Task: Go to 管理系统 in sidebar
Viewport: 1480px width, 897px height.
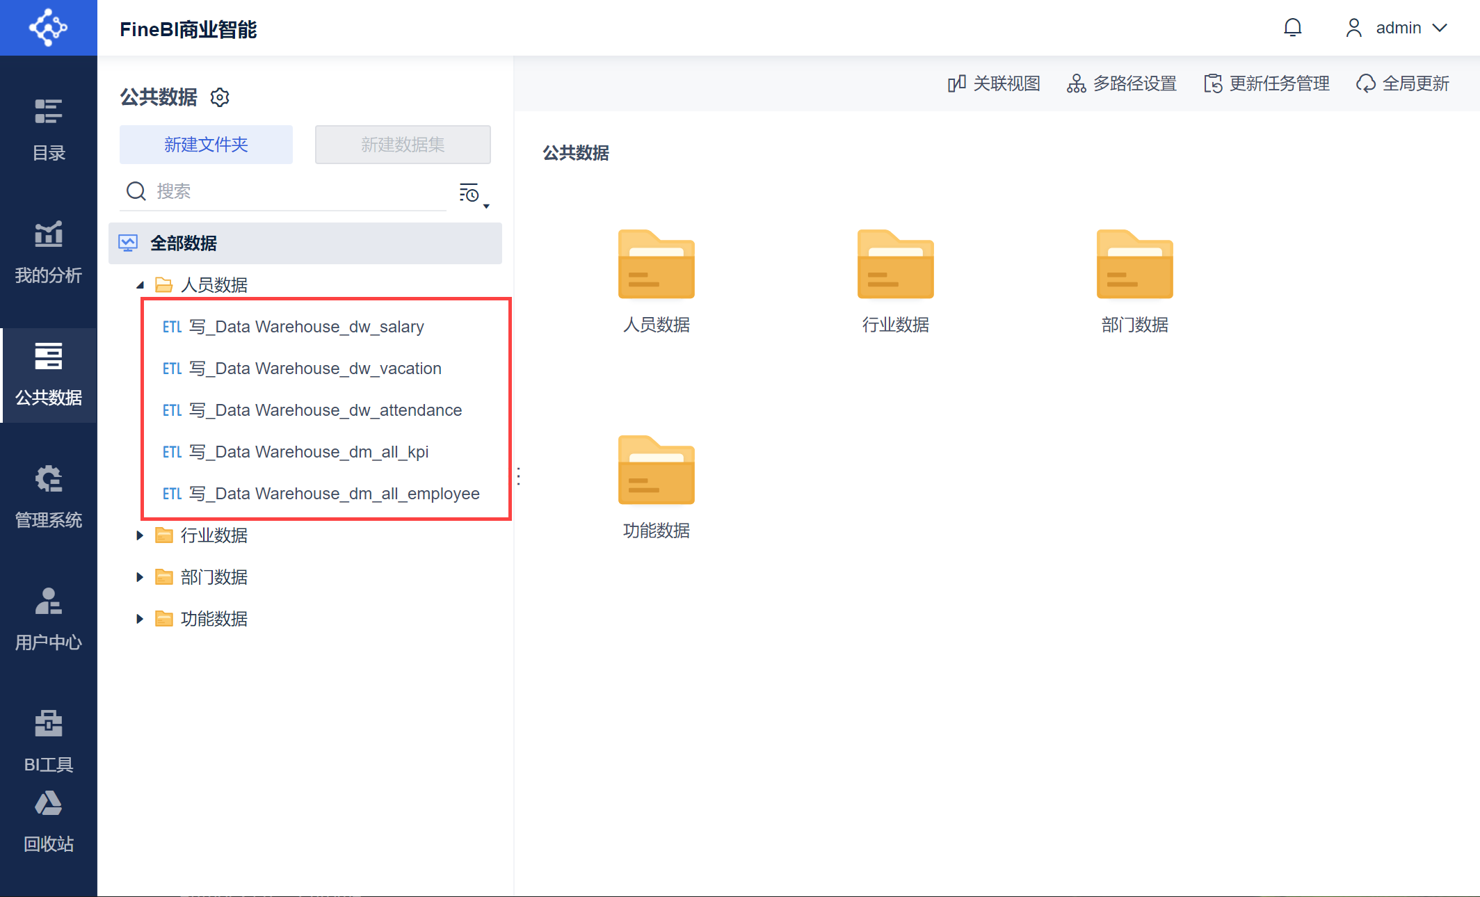Action: (49, 496)
